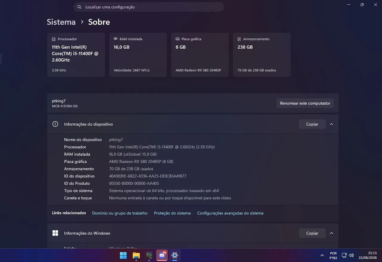Focus the 'Localizar uma configuração' search field
The height and width of the screenshot is (262, 382).
point(149,7)
